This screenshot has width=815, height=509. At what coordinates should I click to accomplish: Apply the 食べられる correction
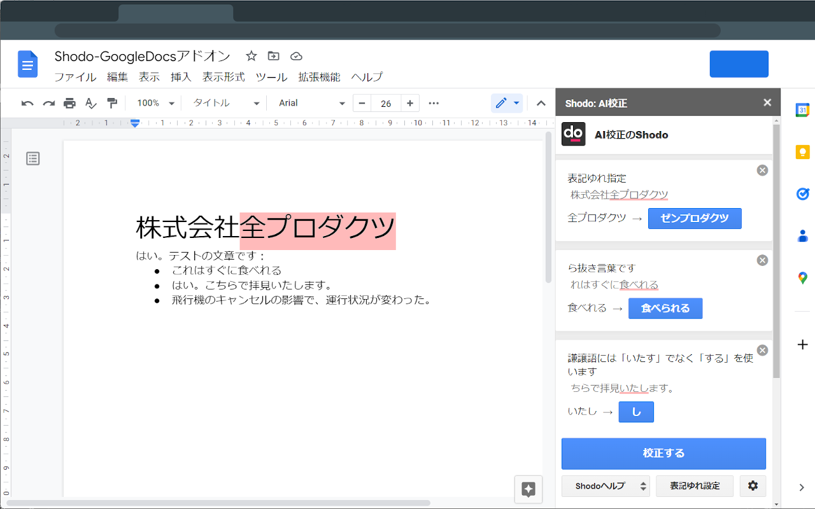[x=665, y=309]
